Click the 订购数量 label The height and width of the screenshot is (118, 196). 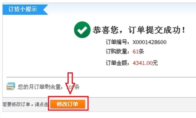tap(118, 51)
